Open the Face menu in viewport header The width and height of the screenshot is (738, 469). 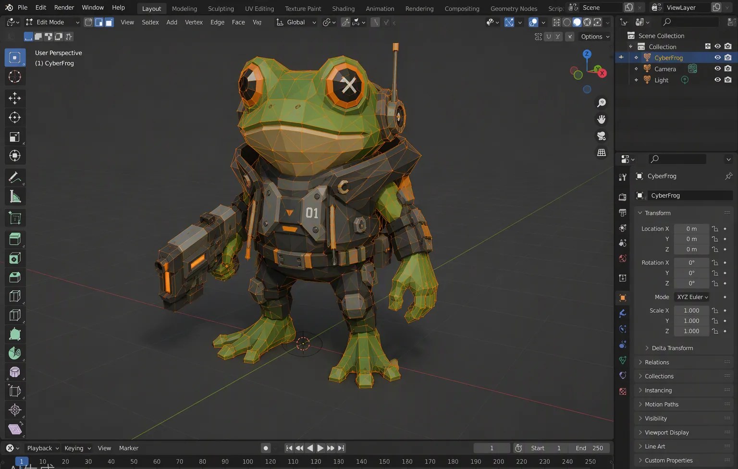point(238,22)
